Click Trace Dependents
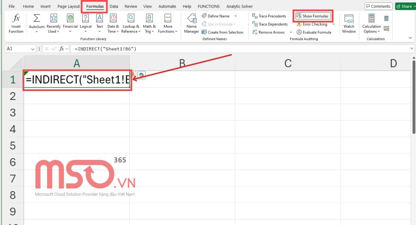416x225 pixels. (x=270, y=24)
